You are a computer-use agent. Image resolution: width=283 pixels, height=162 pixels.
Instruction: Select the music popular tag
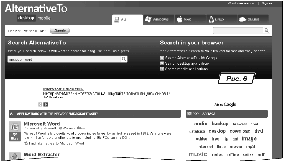198,154
